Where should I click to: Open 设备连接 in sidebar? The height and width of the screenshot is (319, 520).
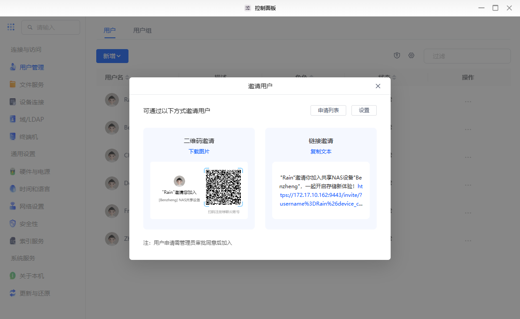click(x=27, y=102)
